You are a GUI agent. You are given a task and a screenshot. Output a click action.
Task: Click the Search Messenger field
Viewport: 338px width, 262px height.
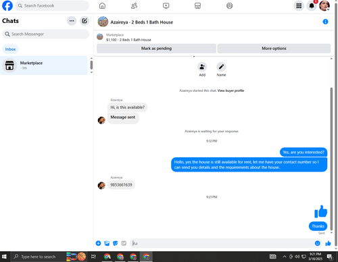click(46, 34)
